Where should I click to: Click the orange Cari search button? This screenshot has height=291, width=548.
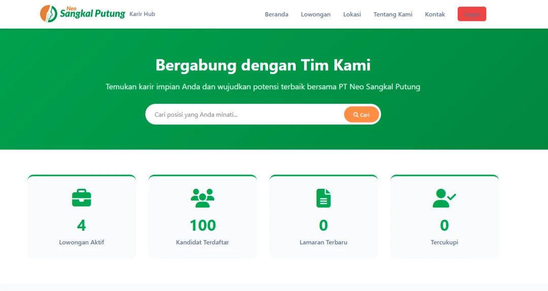click(361, 114)
